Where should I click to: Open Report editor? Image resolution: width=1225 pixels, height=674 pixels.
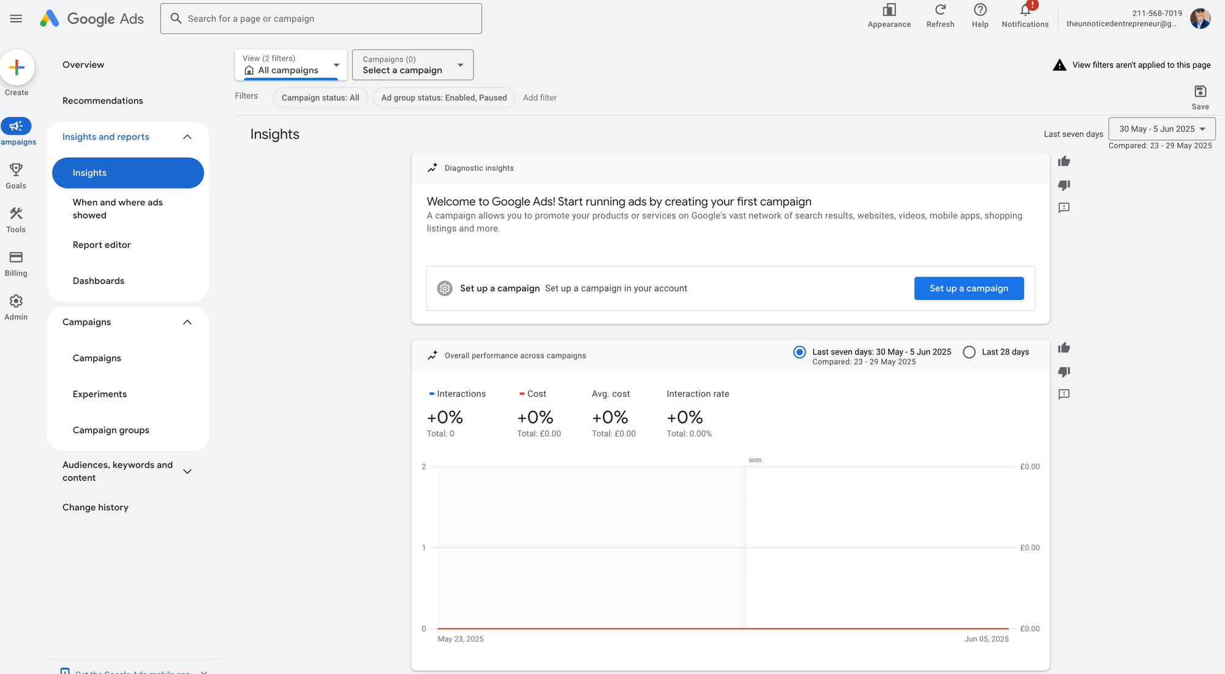[x=102, y=245]
